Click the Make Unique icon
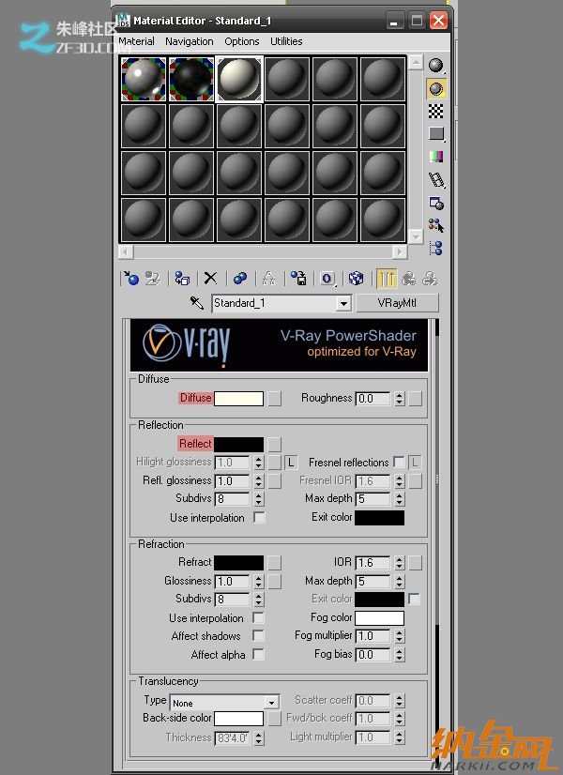The height and width of the screenshot is (775, 563). pyautogui.click(x=269, y=279)
